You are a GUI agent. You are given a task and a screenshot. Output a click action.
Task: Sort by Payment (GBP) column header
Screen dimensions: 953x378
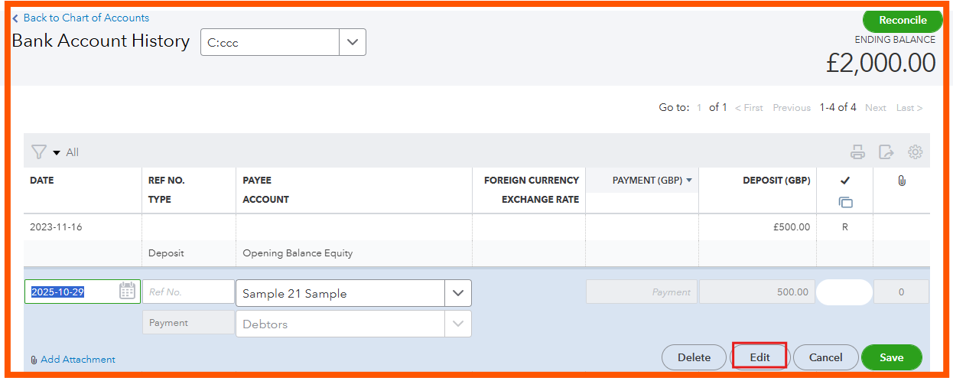click(x=652, y=181)
